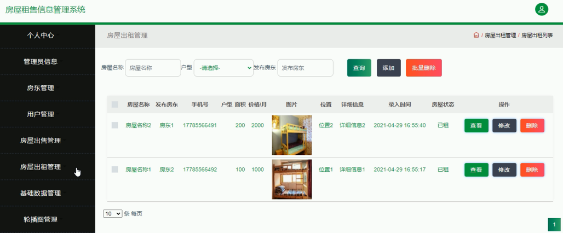Screen dimensions: 563x233
Task: Click 已租 status in 房屋名称2 row
Action: click(x=443, y=125)
